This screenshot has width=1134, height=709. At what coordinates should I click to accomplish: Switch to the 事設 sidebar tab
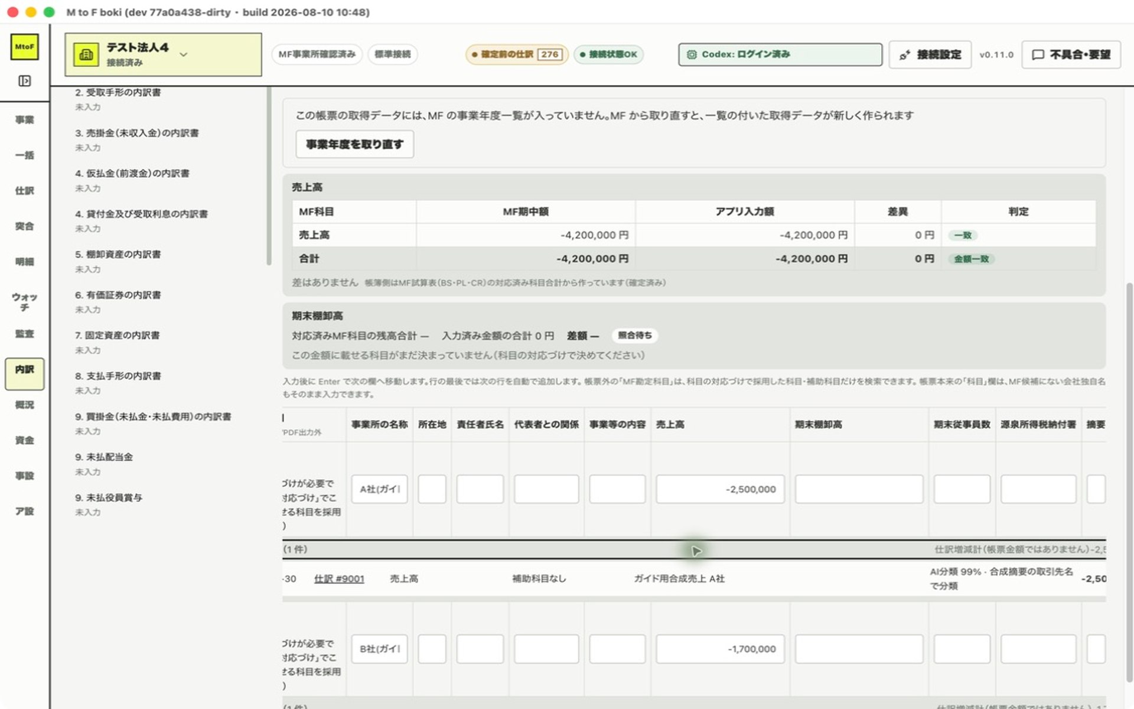[24, 476]
